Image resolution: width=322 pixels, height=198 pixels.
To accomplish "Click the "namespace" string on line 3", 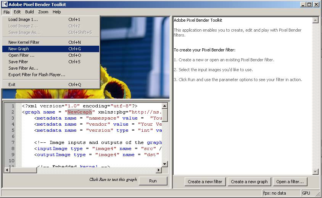I will coord(103,118).
